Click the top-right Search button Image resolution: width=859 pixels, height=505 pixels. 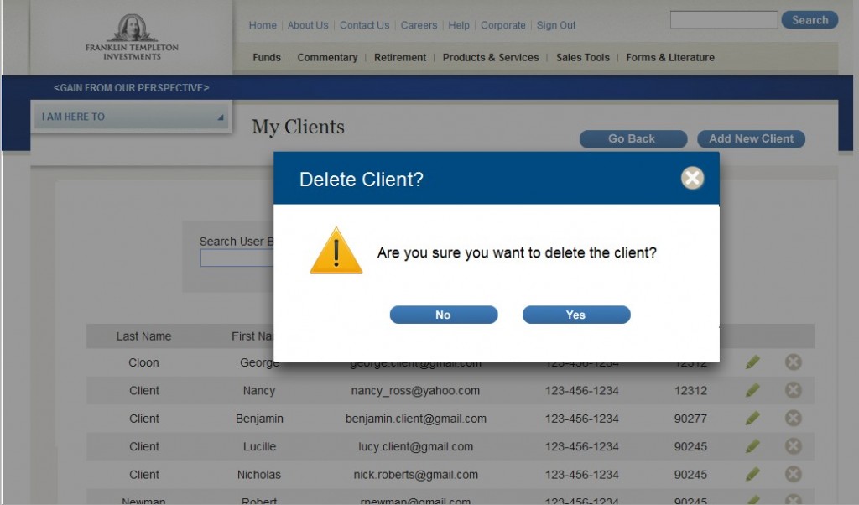point(810,20)
